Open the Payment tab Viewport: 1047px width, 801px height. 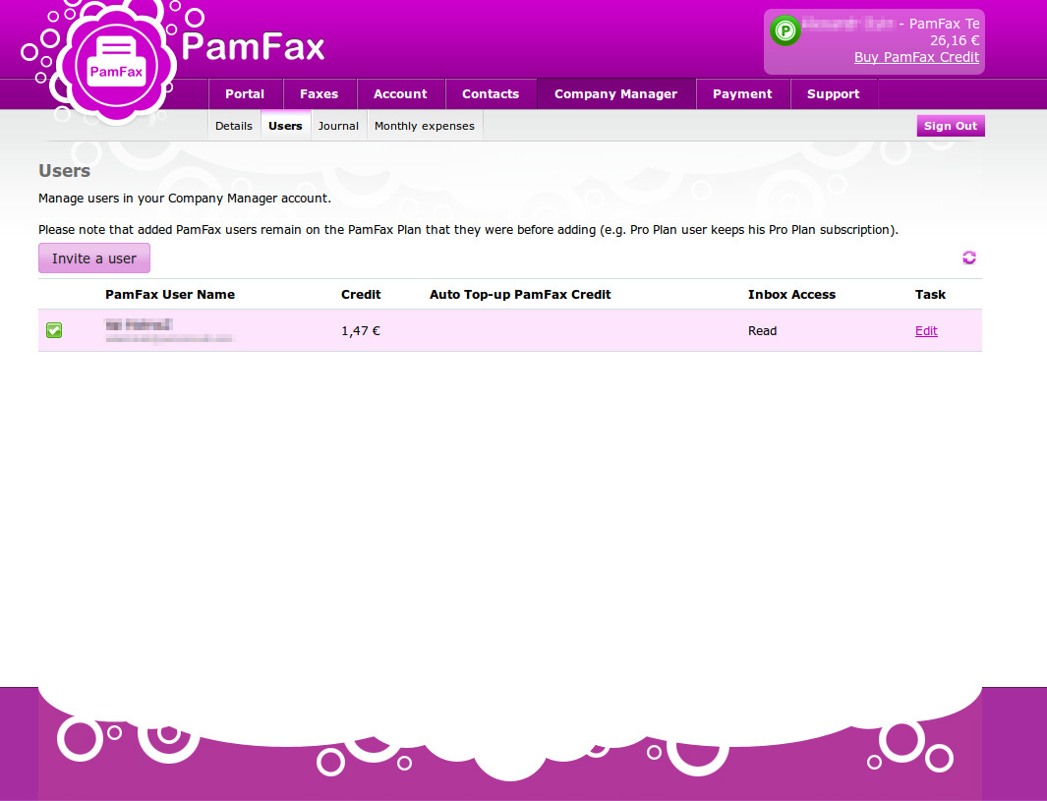(743, 93)
